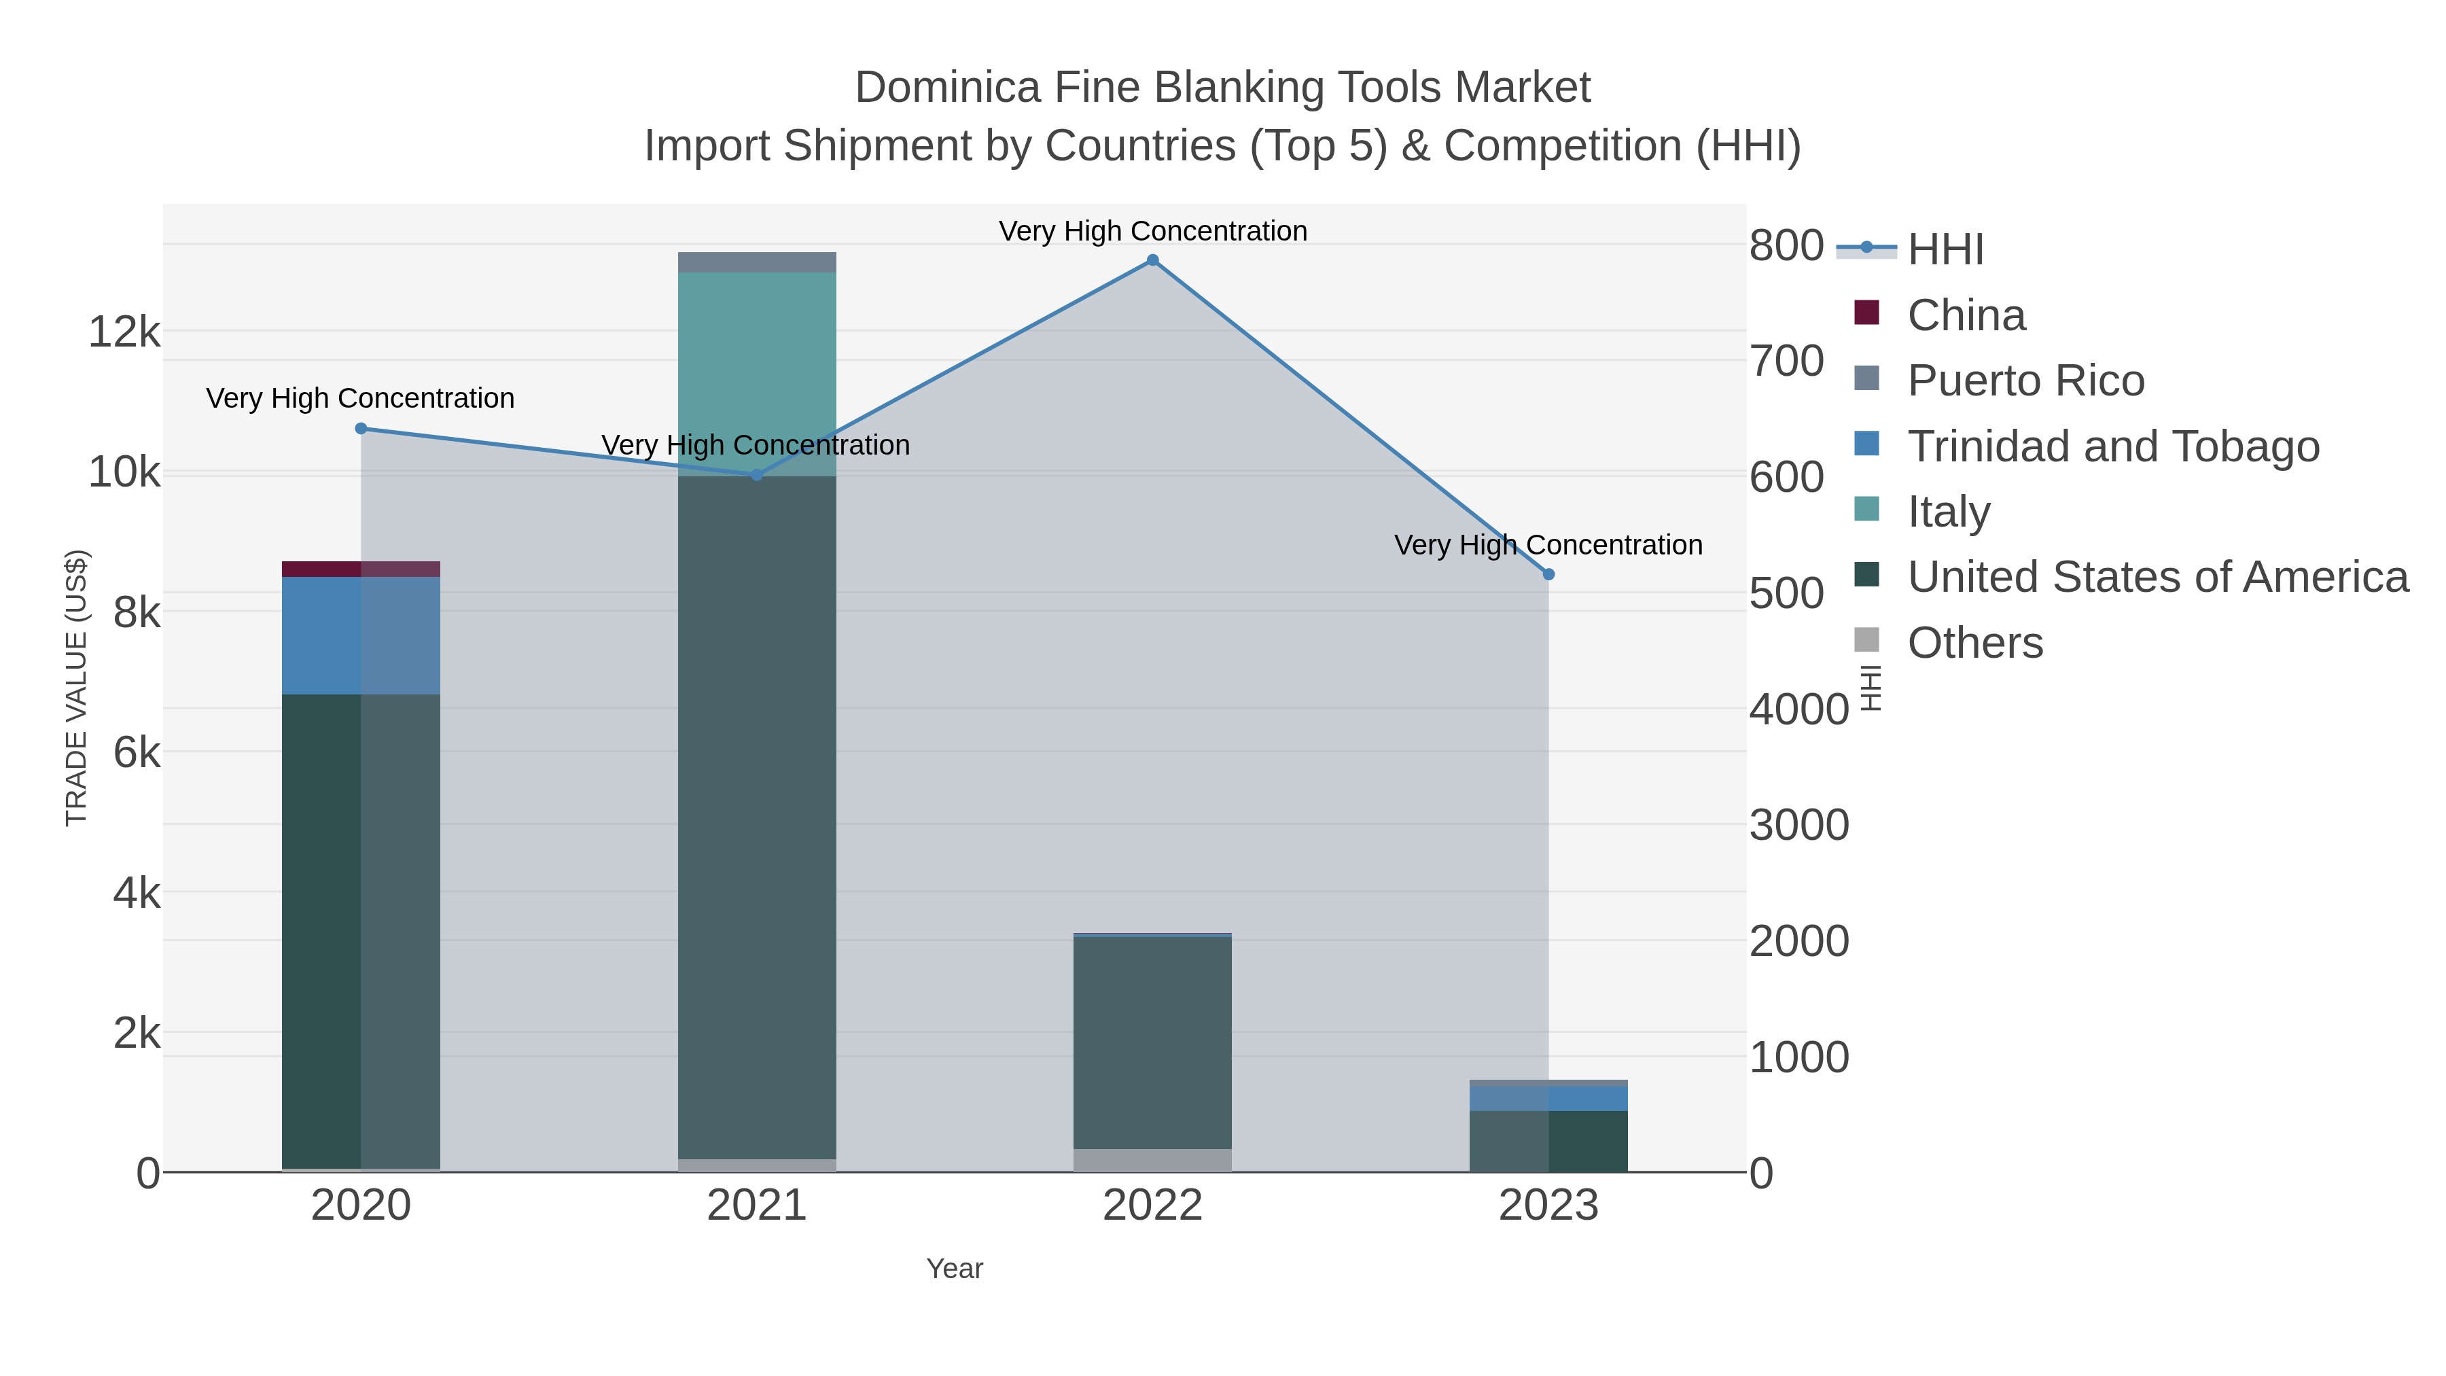This screenshot has height=1376, width=2446.
Task: Click the Others gray legend swatch
Action: (1867, 640)
